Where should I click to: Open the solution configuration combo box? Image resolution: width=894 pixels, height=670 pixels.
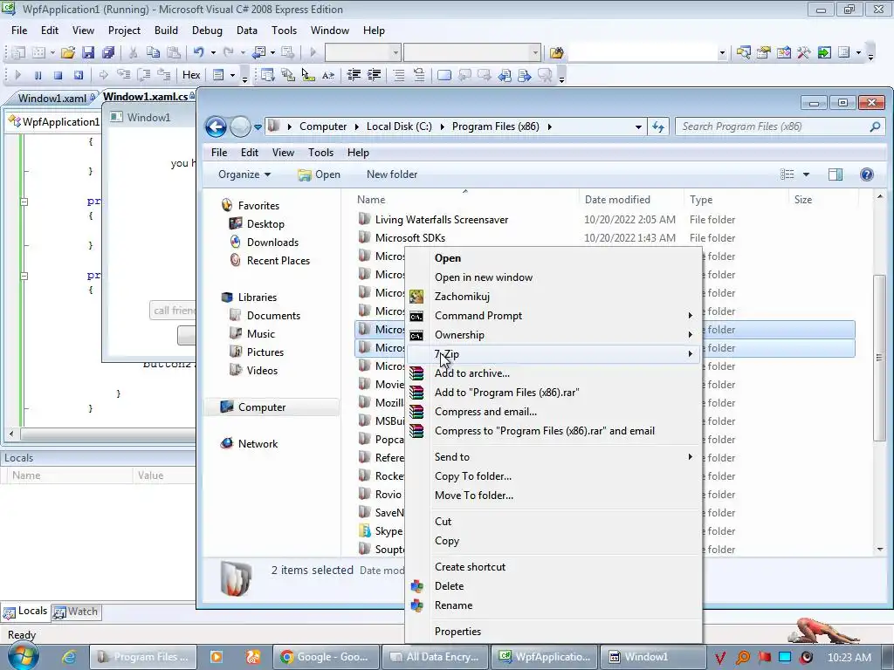362,52
